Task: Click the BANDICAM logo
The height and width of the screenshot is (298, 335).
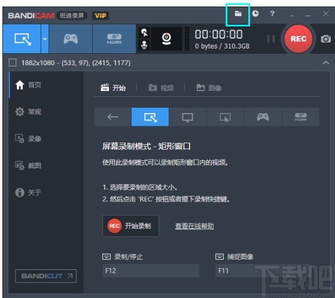Action: coord(31,16)
